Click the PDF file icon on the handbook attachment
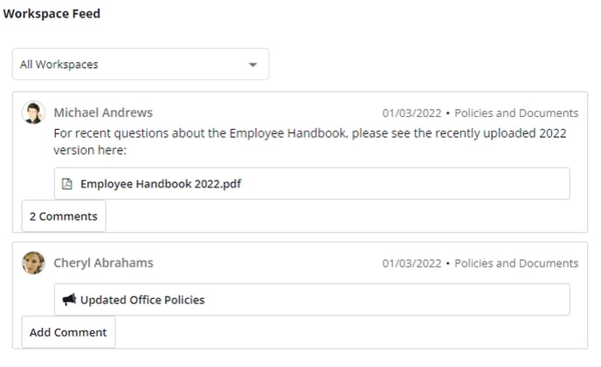 click(x=67, y=184)
